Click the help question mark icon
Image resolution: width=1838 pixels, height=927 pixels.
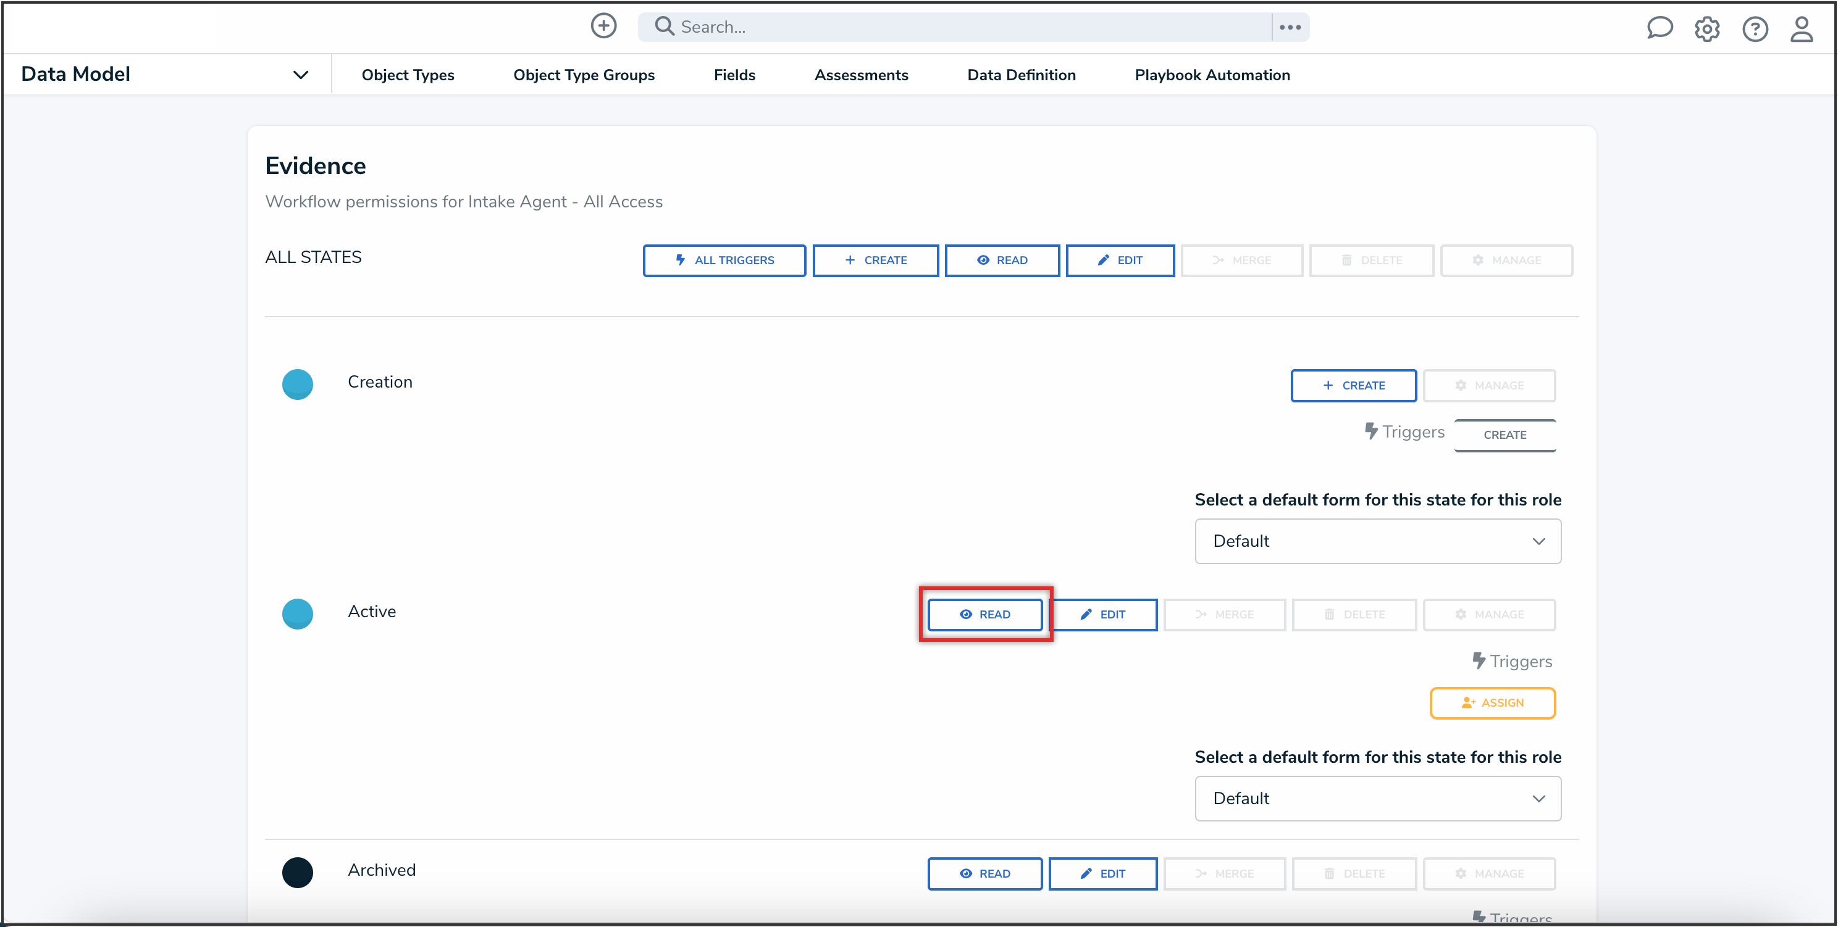1755,29
